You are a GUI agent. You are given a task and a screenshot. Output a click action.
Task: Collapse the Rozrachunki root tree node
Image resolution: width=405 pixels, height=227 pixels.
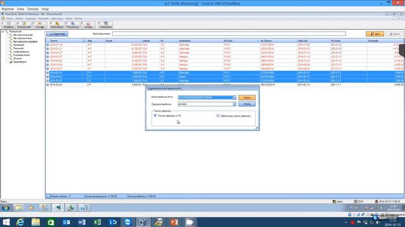pos(3,32)
